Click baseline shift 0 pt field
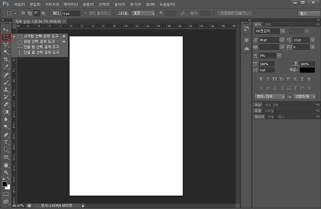The width and height of the screenshot is (321, 209). click(267, 70)
